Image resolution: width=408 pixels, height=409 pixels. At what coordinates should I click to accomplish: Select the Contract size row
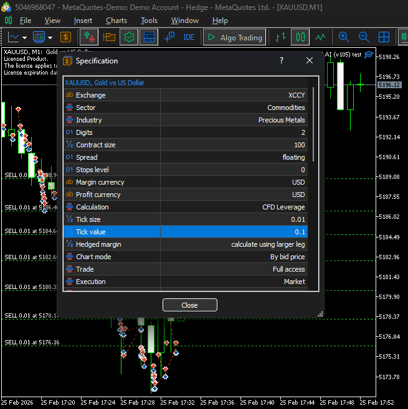tap(186, 145)
